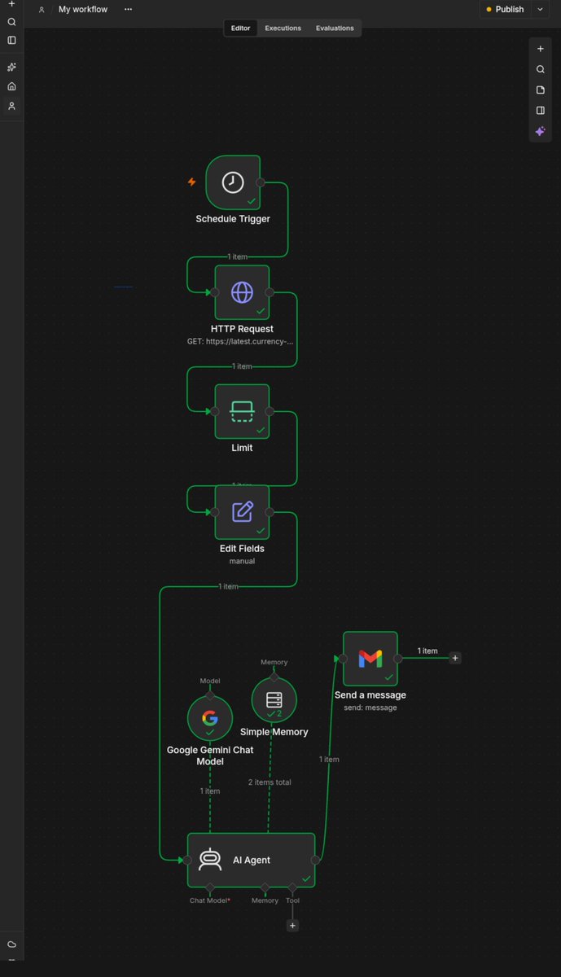Image resolution: width=561 pixels, height=977 pixels.
Task: Toggle the side panel icon in canvas toolbar
Action: tap(540, 110)
